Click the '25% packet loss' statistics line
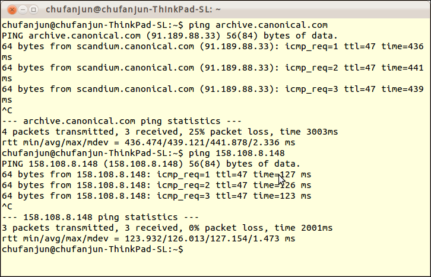Image resolution: width=431 pixels, height=277 pixels. 170,132
